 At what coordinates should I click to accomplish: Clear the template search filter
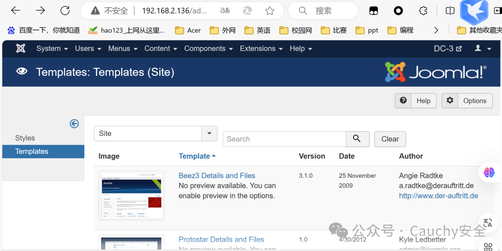pos(390,139)
